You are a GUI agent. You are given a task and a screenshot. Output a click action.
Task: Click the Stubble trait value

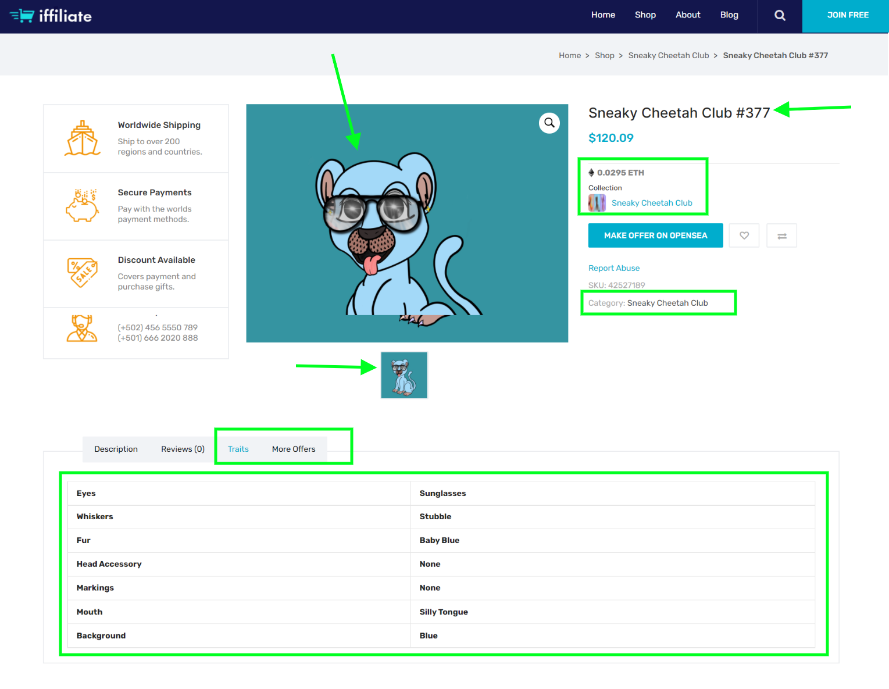coord(435,516)
